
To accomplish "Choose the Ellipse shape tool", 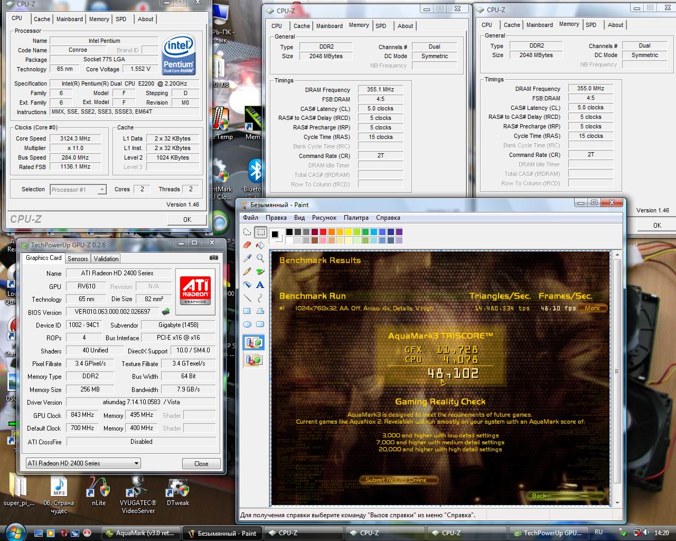I will coord(247,324).
